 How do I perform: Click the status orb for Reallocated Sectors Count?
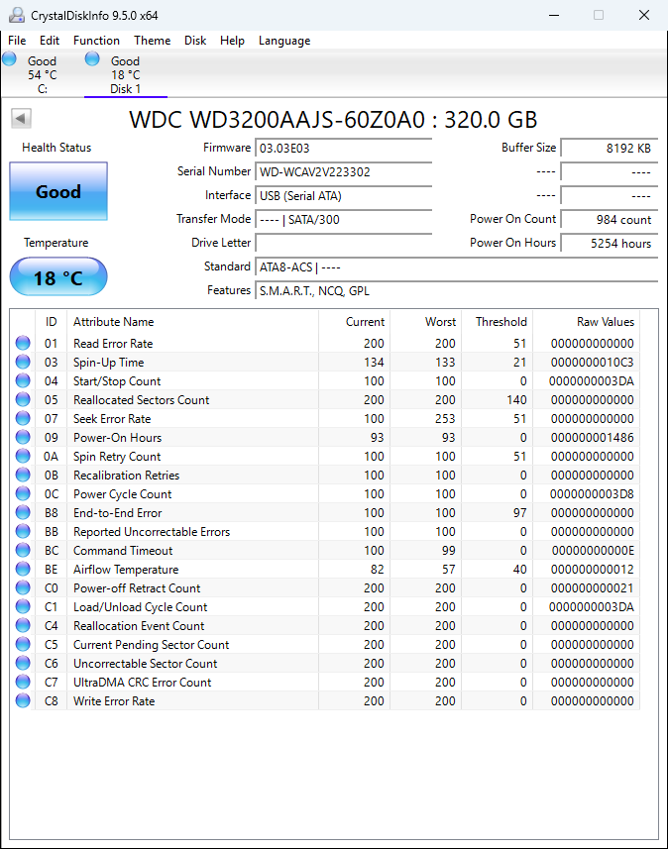[x=23, y=399]
